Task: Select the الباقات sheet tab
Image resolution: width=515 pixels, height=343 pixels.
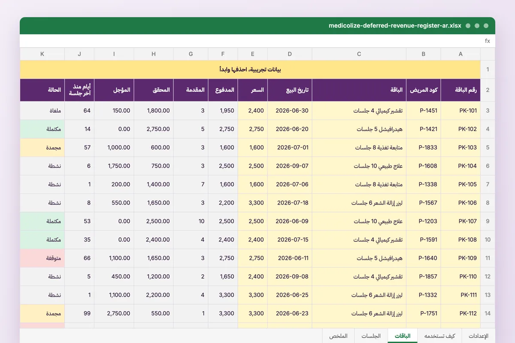Action: [x=403, y=336]
